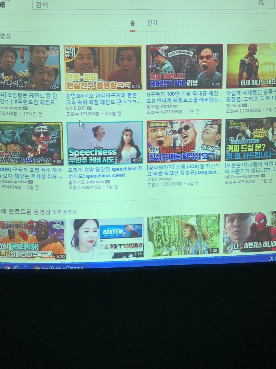
Task: Visit the MBCentertainment channel under 오분순삭
Action: click(243, 176)
